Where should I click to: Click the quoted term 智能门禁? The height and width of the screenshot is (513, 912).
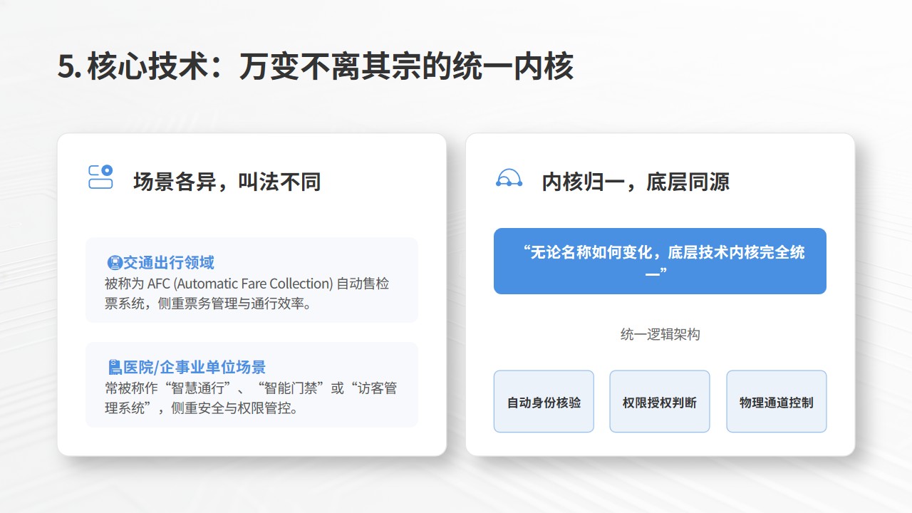pyautogui.click(x=294, y=388)
